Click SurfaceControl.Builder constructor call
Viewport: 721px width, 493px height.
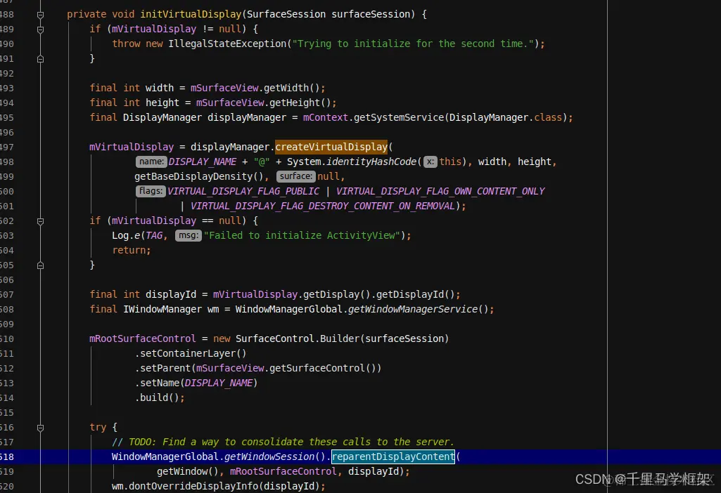298,338
